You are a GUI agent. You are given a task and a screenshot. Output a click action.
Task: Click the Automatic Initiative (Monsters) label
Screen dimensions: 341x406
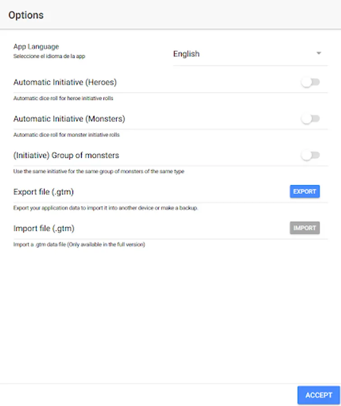69,119
